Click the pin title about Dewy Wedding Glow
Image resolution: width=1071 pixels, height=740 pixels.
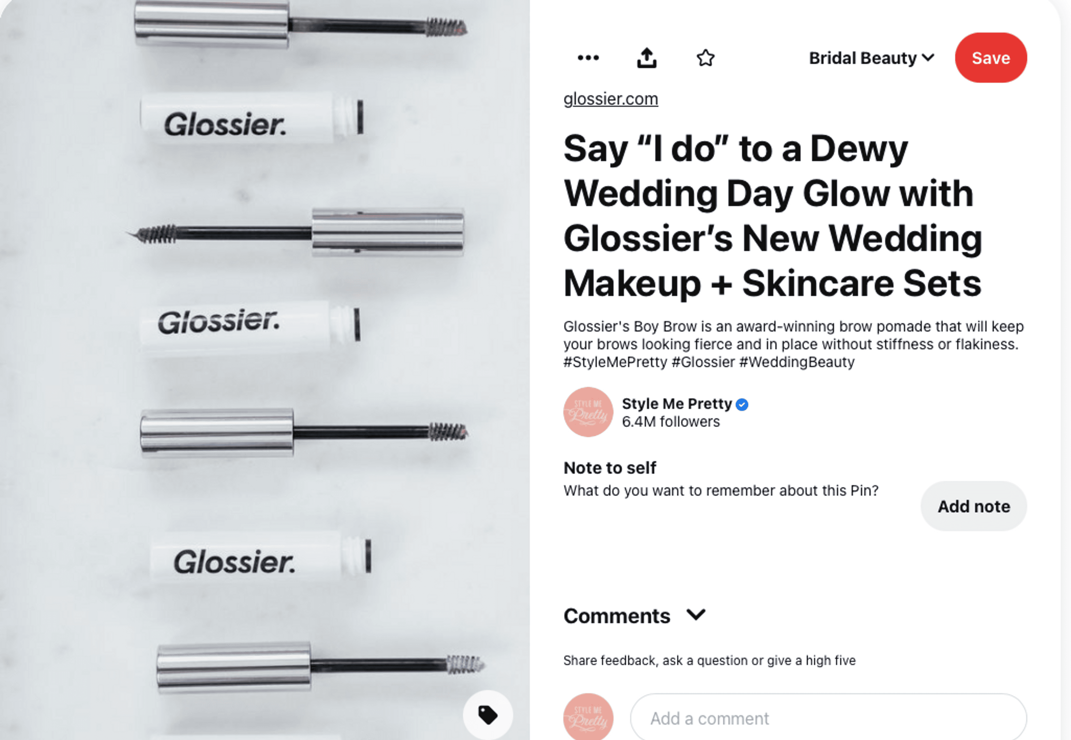tap(773, 216)
